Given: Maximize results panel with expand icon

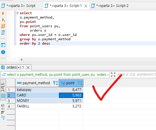Looking at the screenshot, I should click(x=113, y=74).
